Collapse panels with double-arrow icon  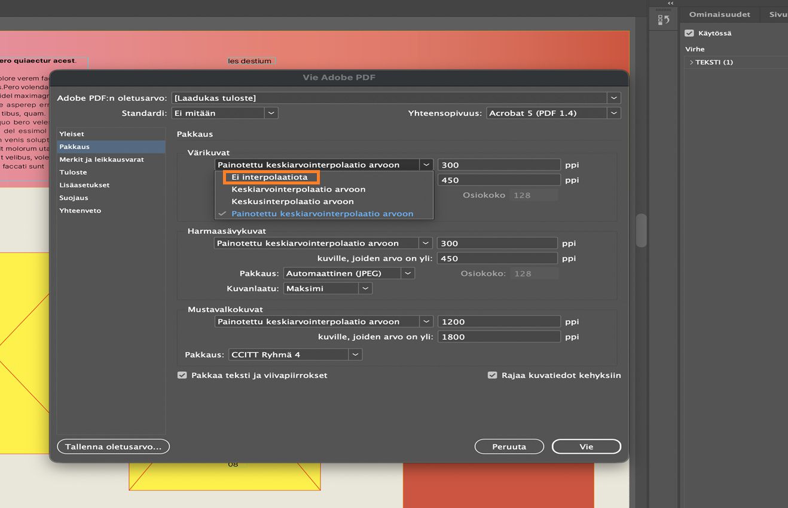coord(671,3)
